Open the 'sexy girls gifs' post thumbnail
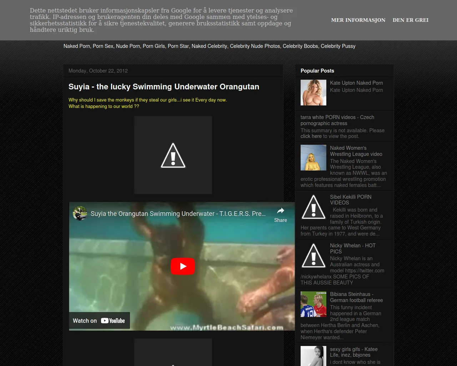Image resolution: width=457 pixels, height=366 pixels. 313,356
